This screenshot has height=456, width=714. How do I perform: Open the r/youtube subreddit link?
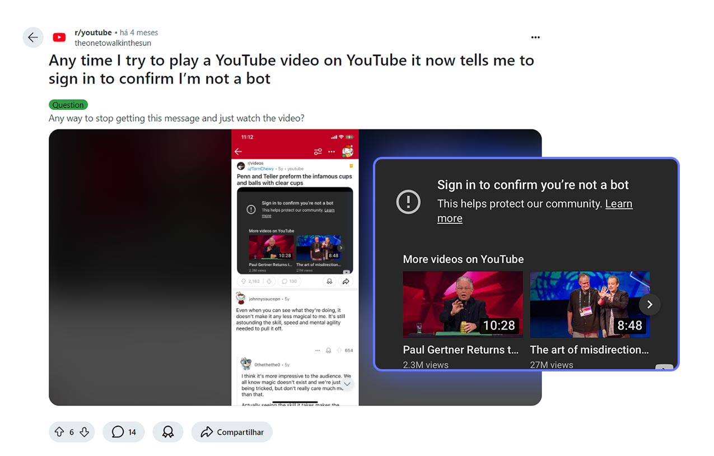[x=93, y=32]
